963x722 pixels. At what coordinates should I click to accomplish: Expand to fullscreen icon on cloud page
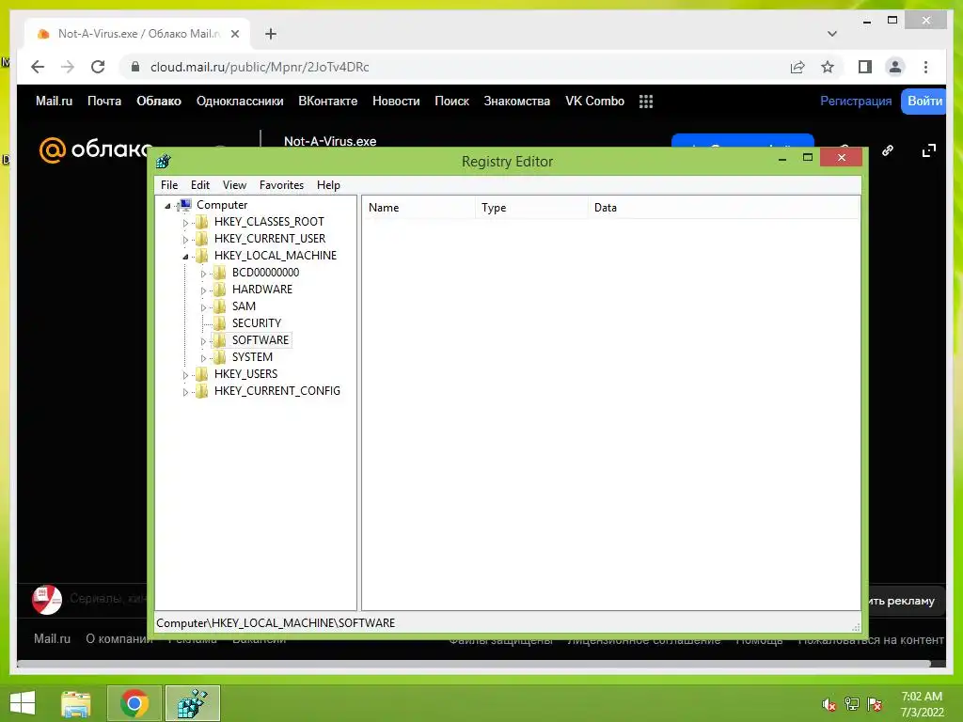[928, 150]
